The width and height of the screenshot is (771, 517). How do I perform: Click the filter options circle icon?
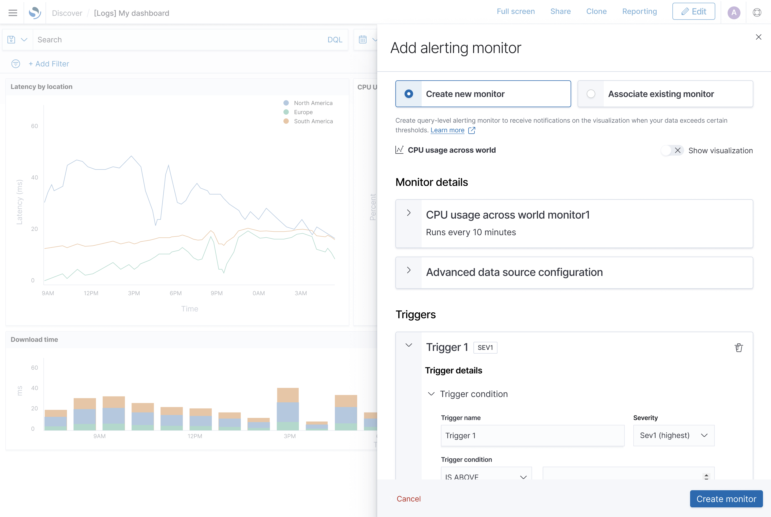(x=16, y=64)
